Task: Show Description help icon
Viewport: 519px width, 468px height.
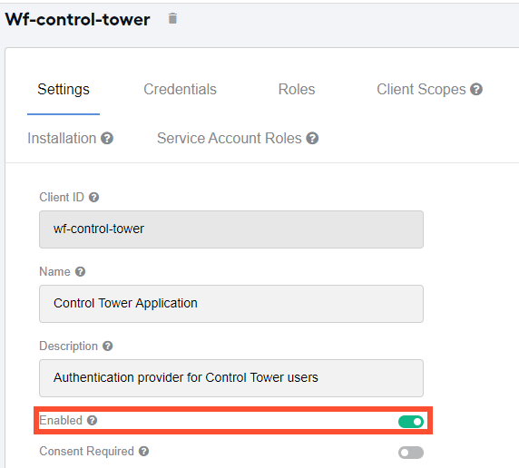Action: 108,346
